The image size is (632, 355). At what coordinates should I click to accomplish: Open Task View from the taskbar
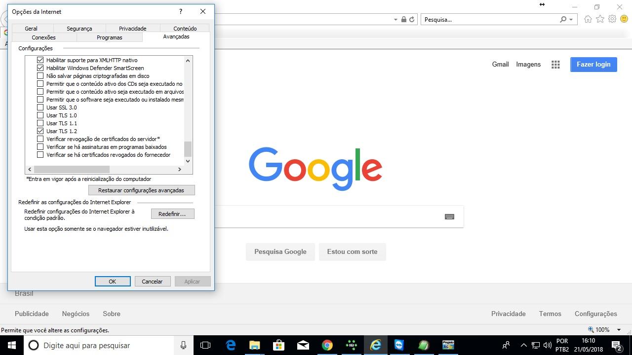[205, 345]
